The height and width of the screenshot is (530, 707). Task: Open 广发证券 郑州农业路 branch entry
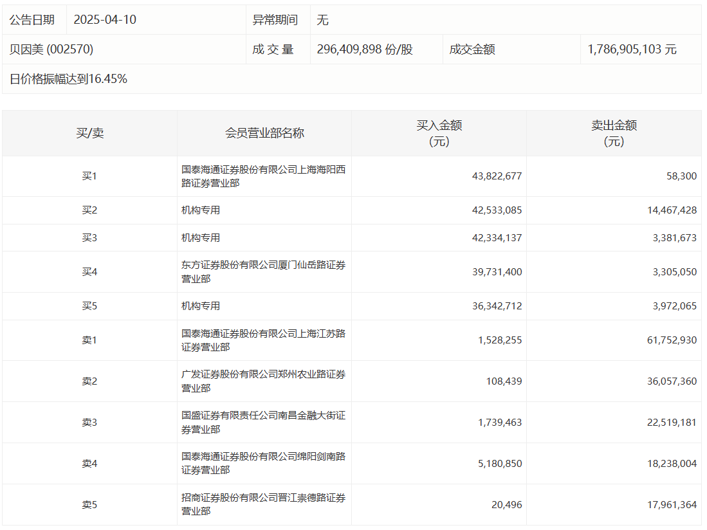[263, 381]
